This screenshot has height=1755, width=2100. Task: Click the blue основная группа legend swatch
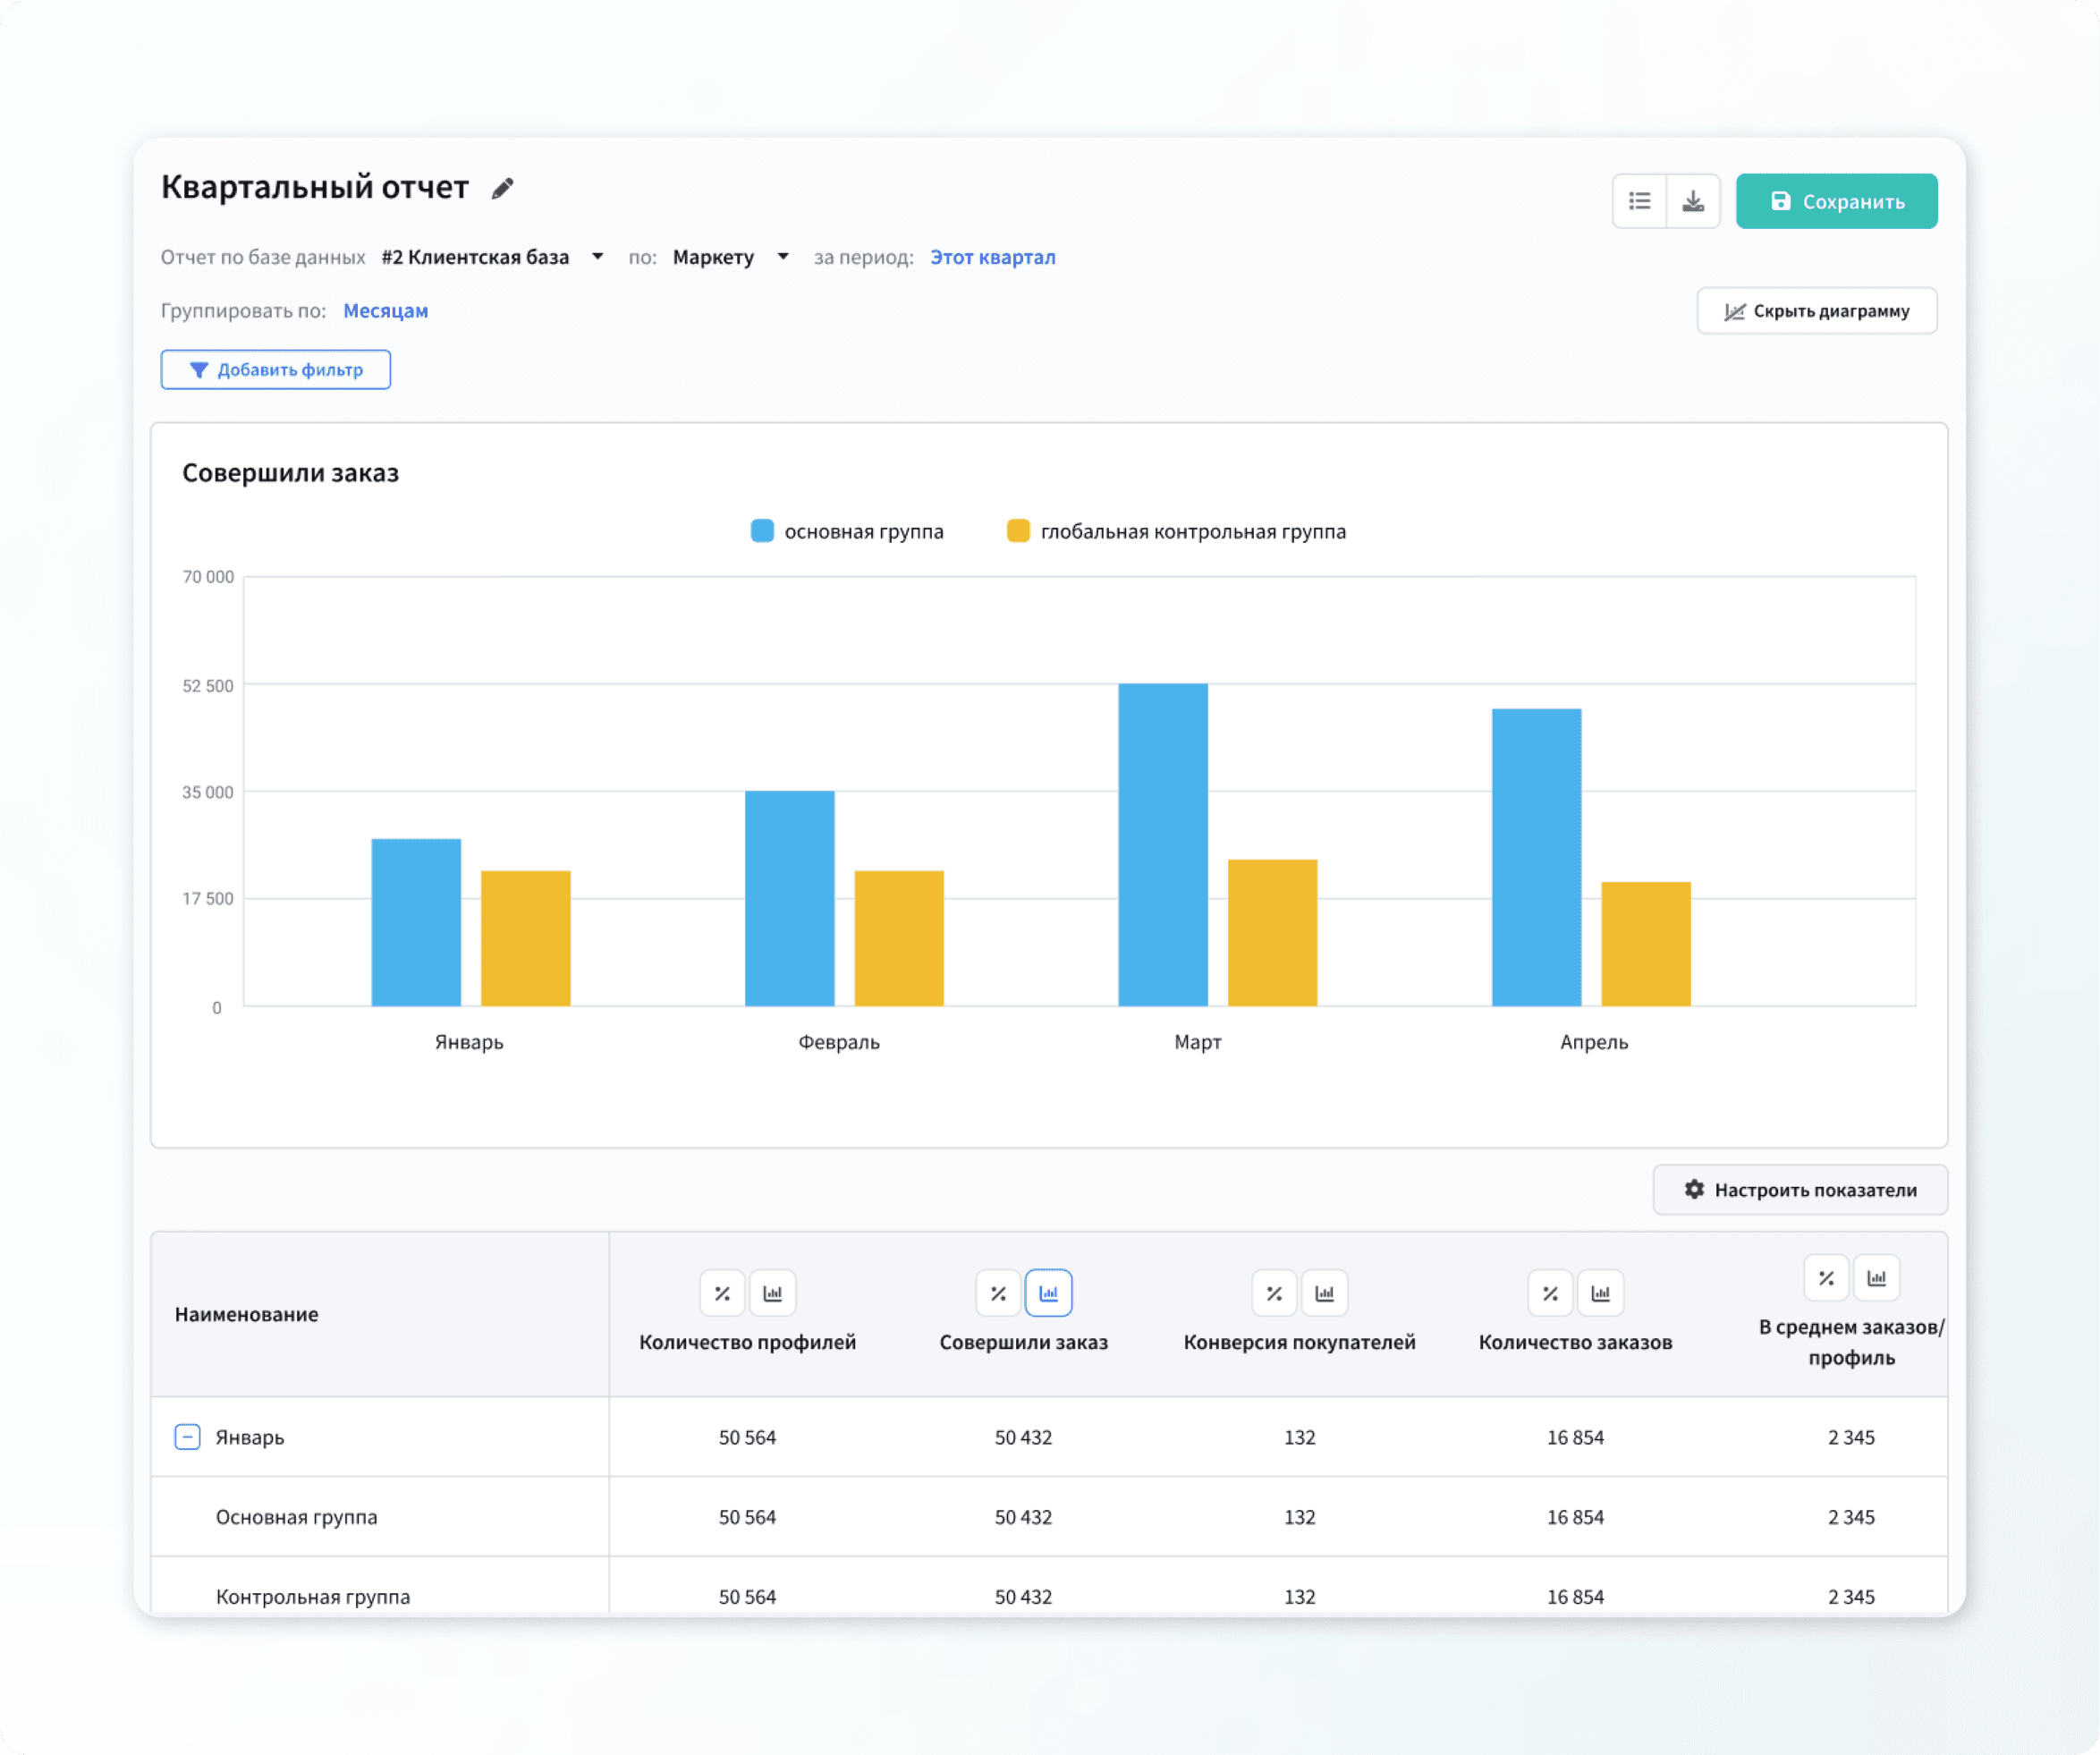tap(762, 531)
